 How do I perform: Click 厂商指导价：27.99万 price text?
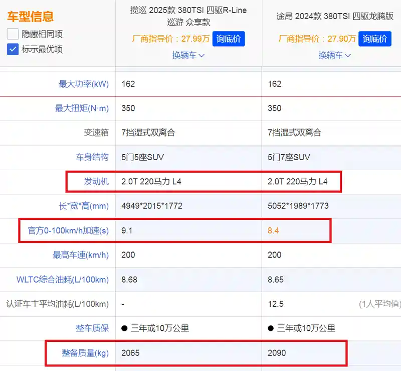tap(171, 39)
